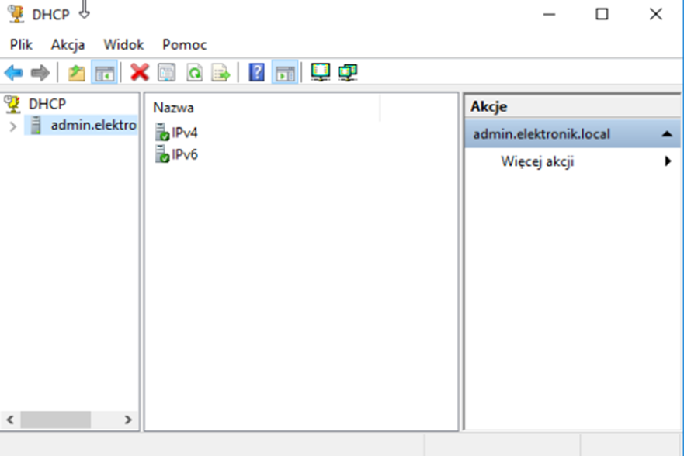Viewport: 684px width, 456px height.
Task: Click the red Delete X icon
Action: (140, 73)
